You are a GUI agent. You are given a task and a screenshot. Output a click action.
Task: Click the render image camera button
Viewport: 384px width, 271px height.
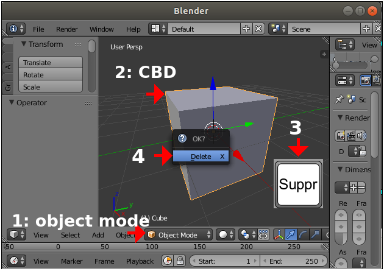pyautogui.click(x=340, y=135)
